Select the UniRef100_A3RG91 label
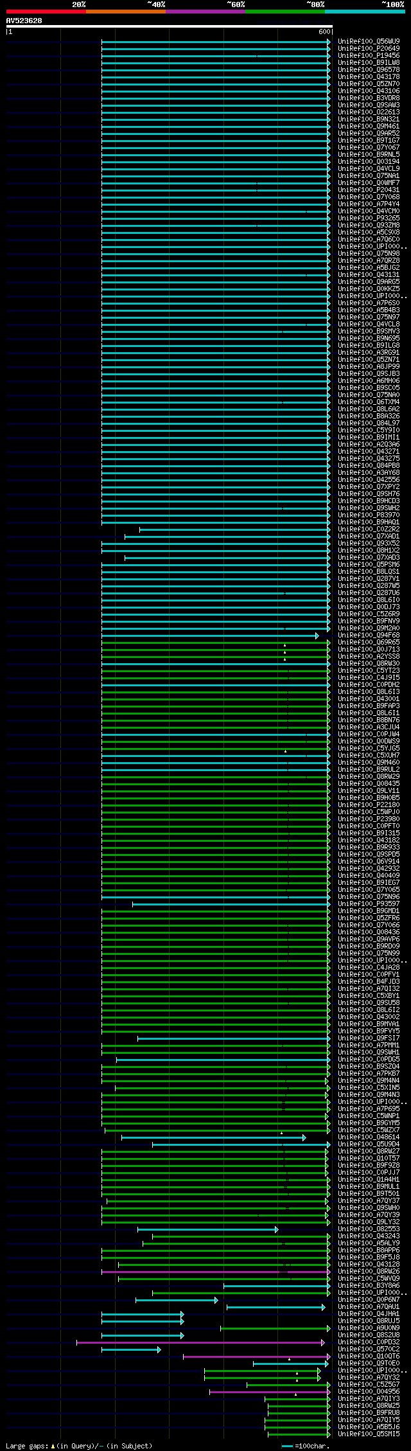Viewport: 411px width, 1451px height. (x=369, y=352)
